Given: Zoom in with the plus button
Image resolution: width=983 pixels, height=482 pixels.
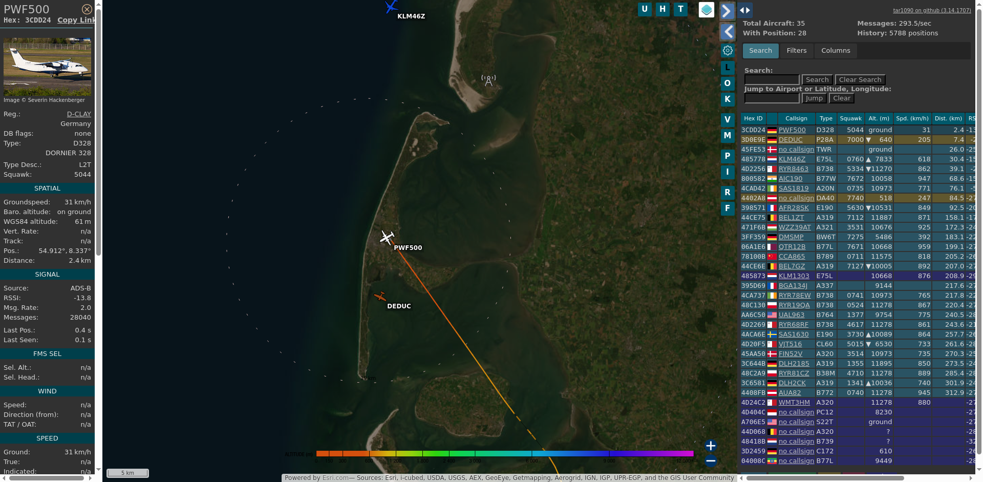Looking at the screenshot, I should pyautogui.click(x=711, y=446).
